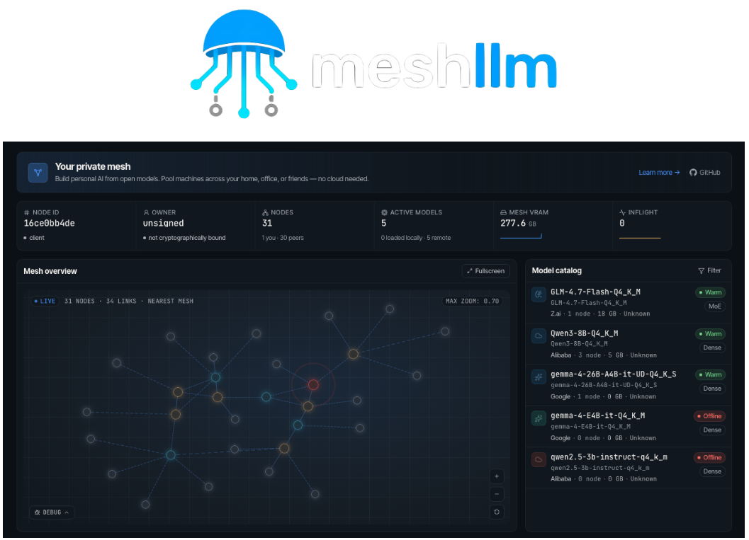The height and width of the screenshot is (540, 749).
Task: Click the Dense tag on gemma-4-E4B
Action: click(x=712, y=430)
